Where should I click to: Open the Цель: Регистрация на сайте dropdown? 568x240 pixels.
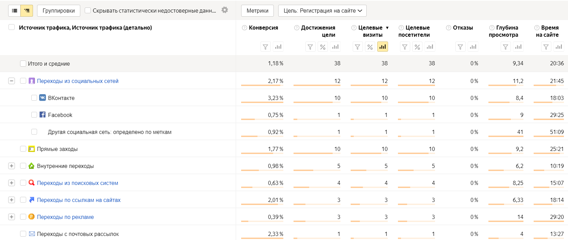click(x=322, y=11)
